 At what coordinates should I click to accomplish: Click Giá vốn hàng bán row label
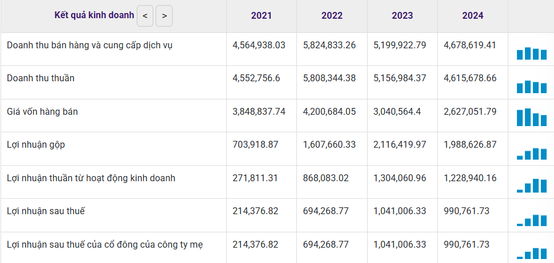coord(42,112)
